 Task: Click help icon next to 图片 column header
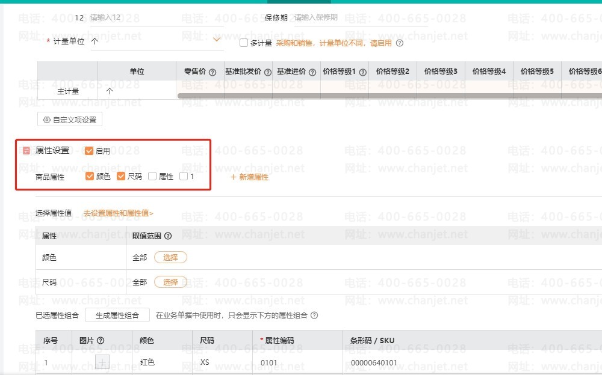click(x=101, y=340)
